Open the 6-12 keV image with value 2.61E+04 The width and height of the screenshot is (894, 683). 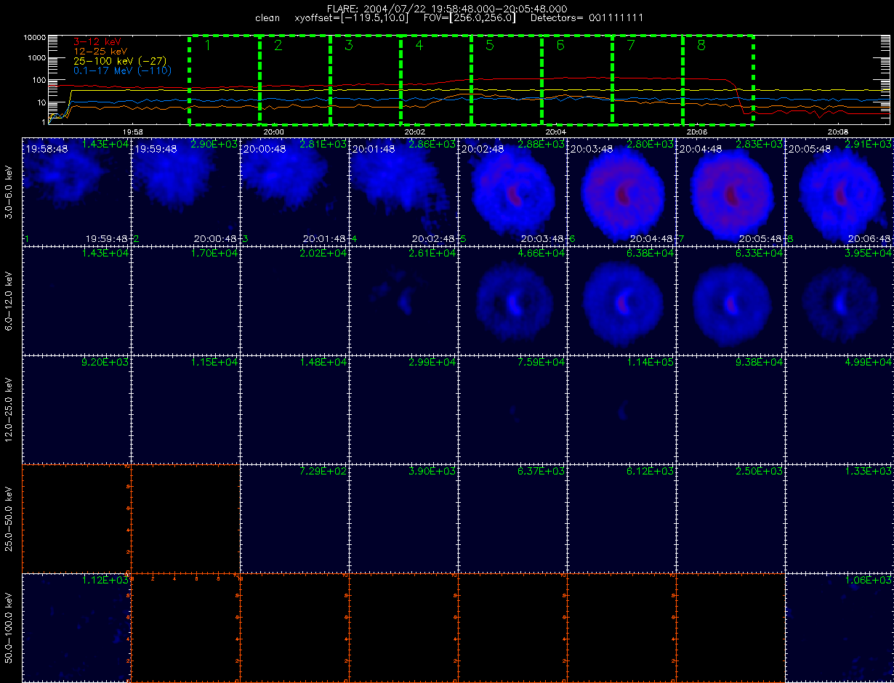point(403,300)
